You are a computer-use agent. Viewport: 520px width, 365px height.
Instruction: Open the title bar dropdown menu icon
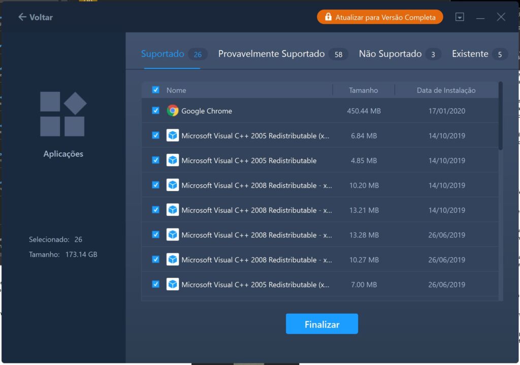[x=460, y=17]
